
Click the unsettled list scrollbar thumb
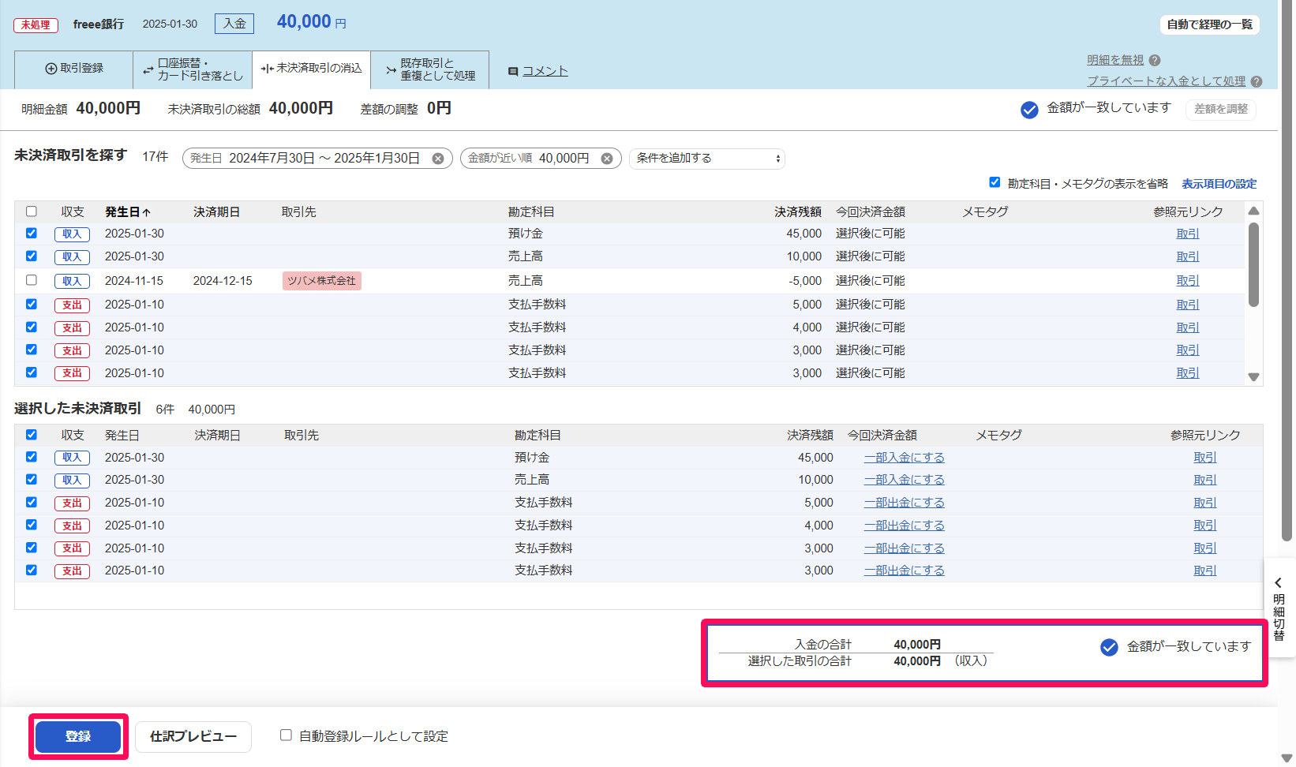[x=1253, y=264]
